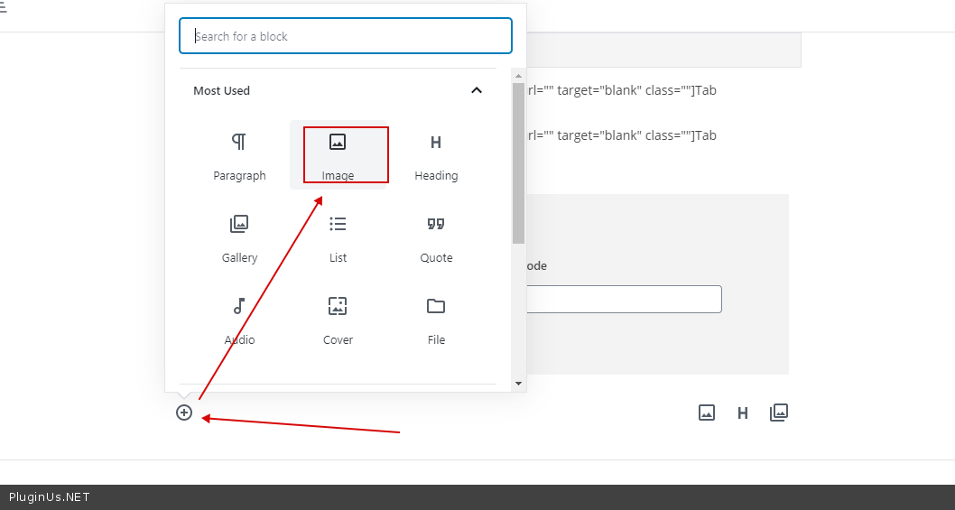Insert a Gallery block
Image resolution: width=955 pixels, height=510 pixels.
click(x=239, y=236)
